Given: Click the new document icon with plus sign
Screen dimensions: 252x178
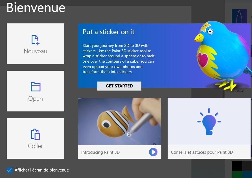Looking at the screenshot, I should coord(36,40).
